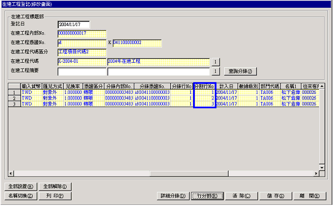The width and height of the screenshot is (333, 206).
Task: Select grid row header 2
Action: coord(14,98)
